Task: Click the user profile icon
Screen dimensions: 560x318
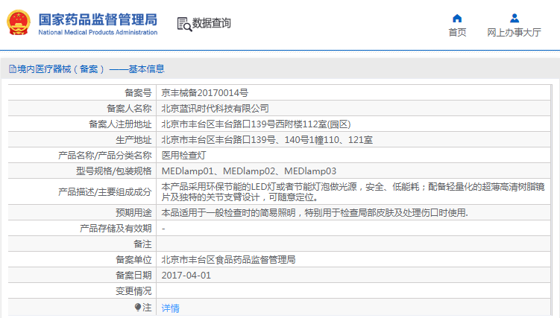Action: tap(514, 18)
